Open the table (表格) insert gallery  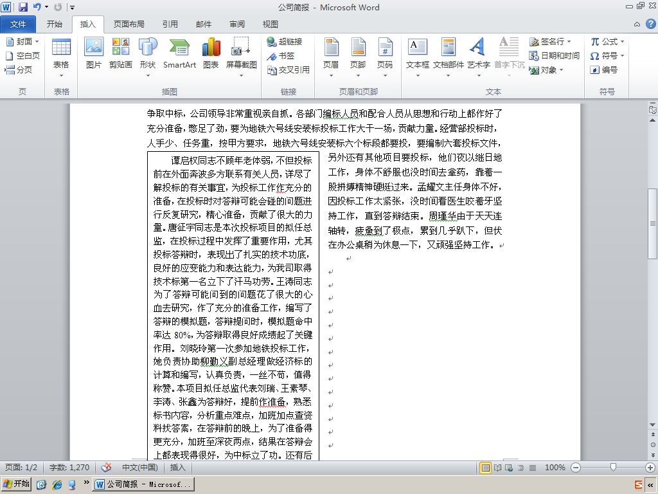click(x=61, y=57)
